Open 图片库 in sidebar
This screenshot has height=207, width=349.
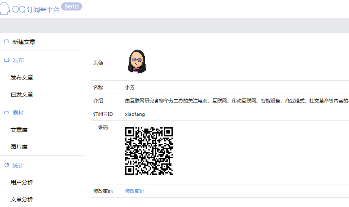pyautogui.click(x=19, y=147)
